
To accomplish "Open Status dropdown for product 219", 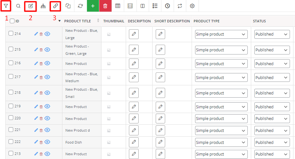I will pos(272,107).
